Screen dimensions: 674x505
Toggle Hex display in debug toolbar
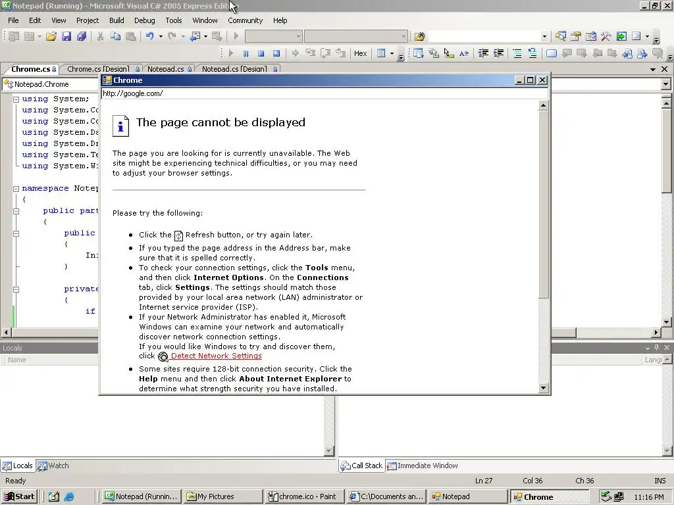[360, 53]
